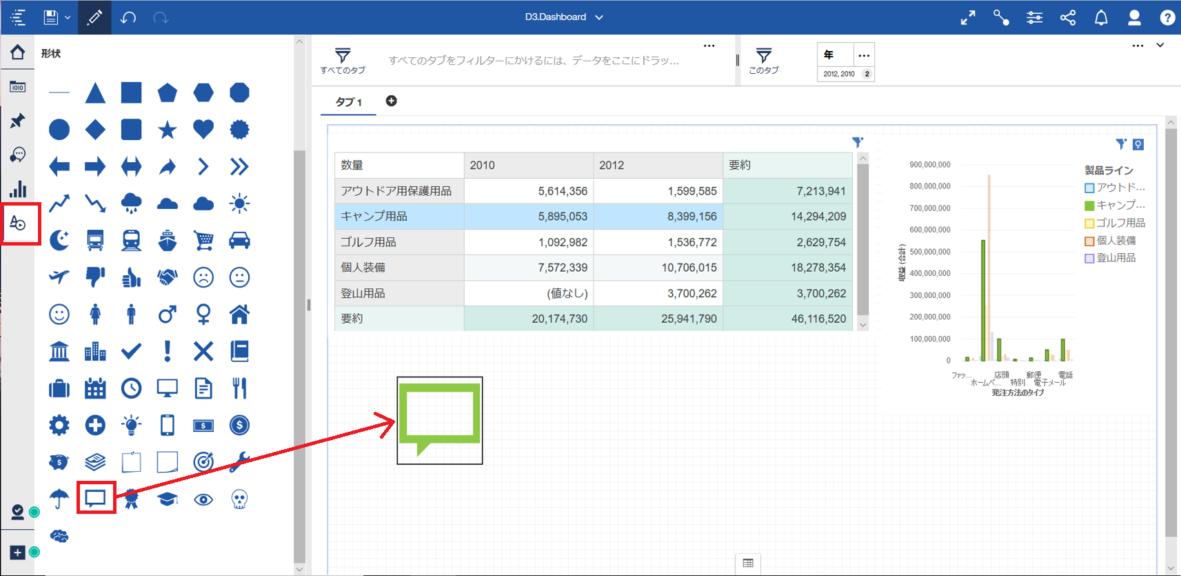Select the umbrella shape
The width and height of the screenshot is (1181, 576).
point(59,499)
